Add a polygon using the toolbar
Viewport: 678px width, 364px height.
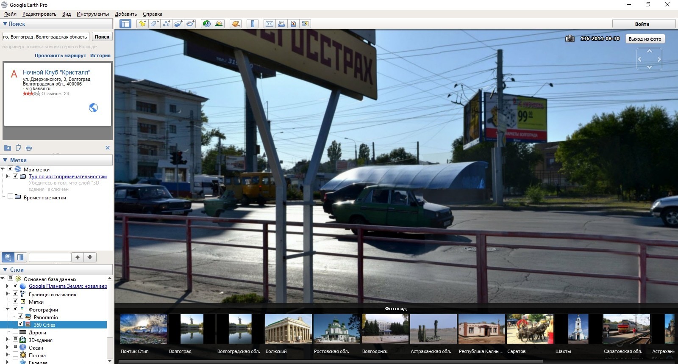point(154,24)
